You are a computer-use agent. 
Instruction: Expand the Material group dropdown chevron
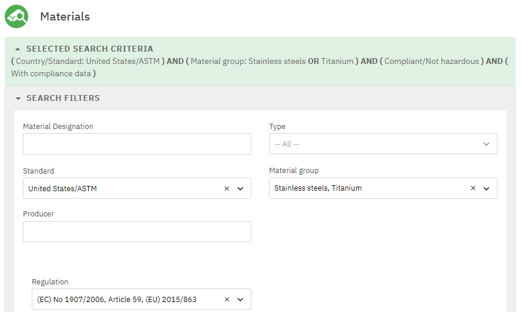click(486, 189)
